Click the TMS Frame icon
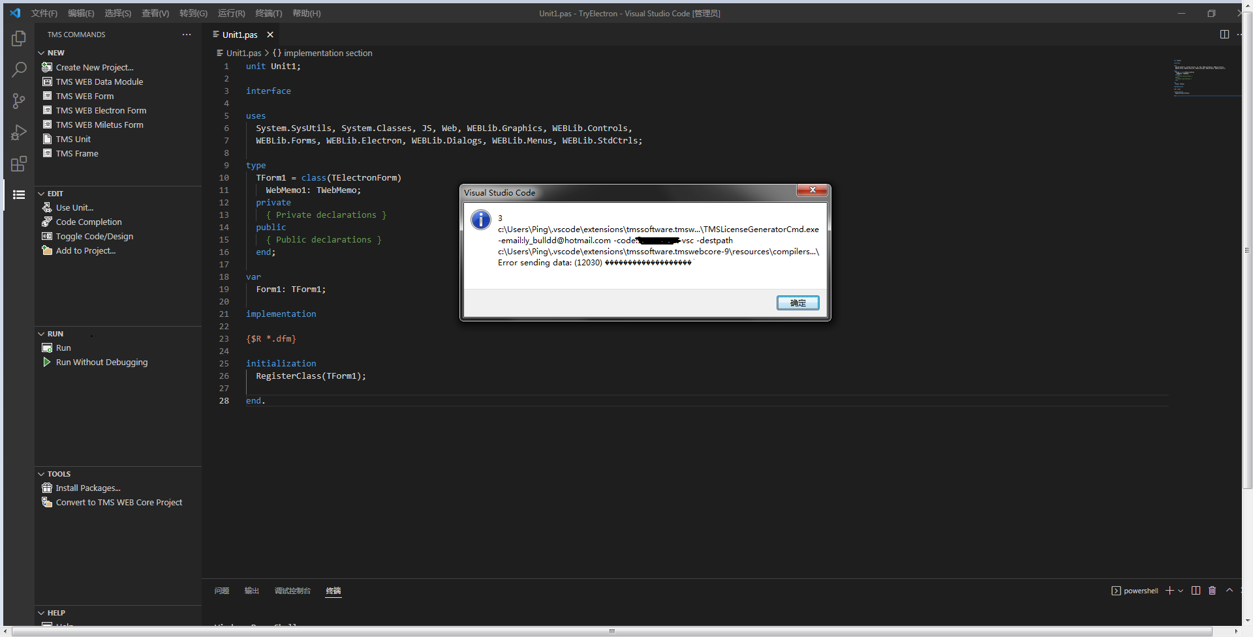 coord(47,153)
